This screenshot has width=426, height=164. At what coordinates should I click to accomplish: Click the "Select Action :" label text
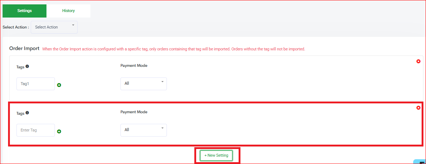click(16, 27)
